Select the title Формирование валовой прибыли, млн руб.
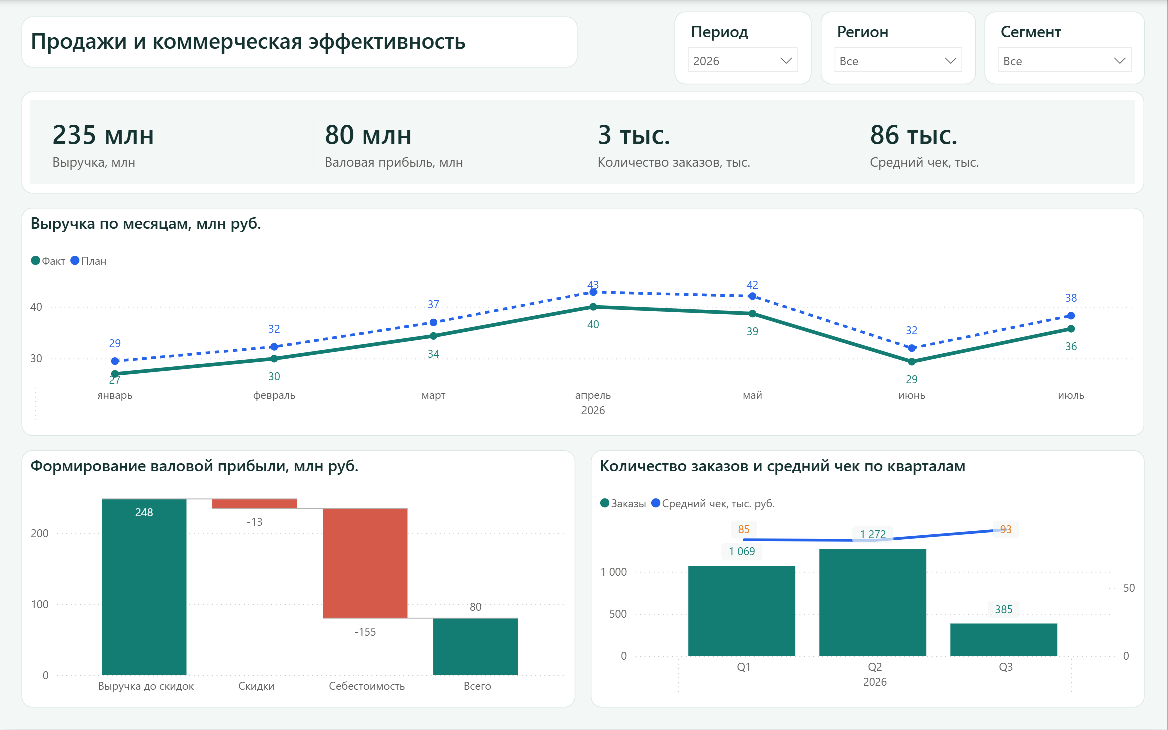1168x730 pixels. tap(195, 466)
